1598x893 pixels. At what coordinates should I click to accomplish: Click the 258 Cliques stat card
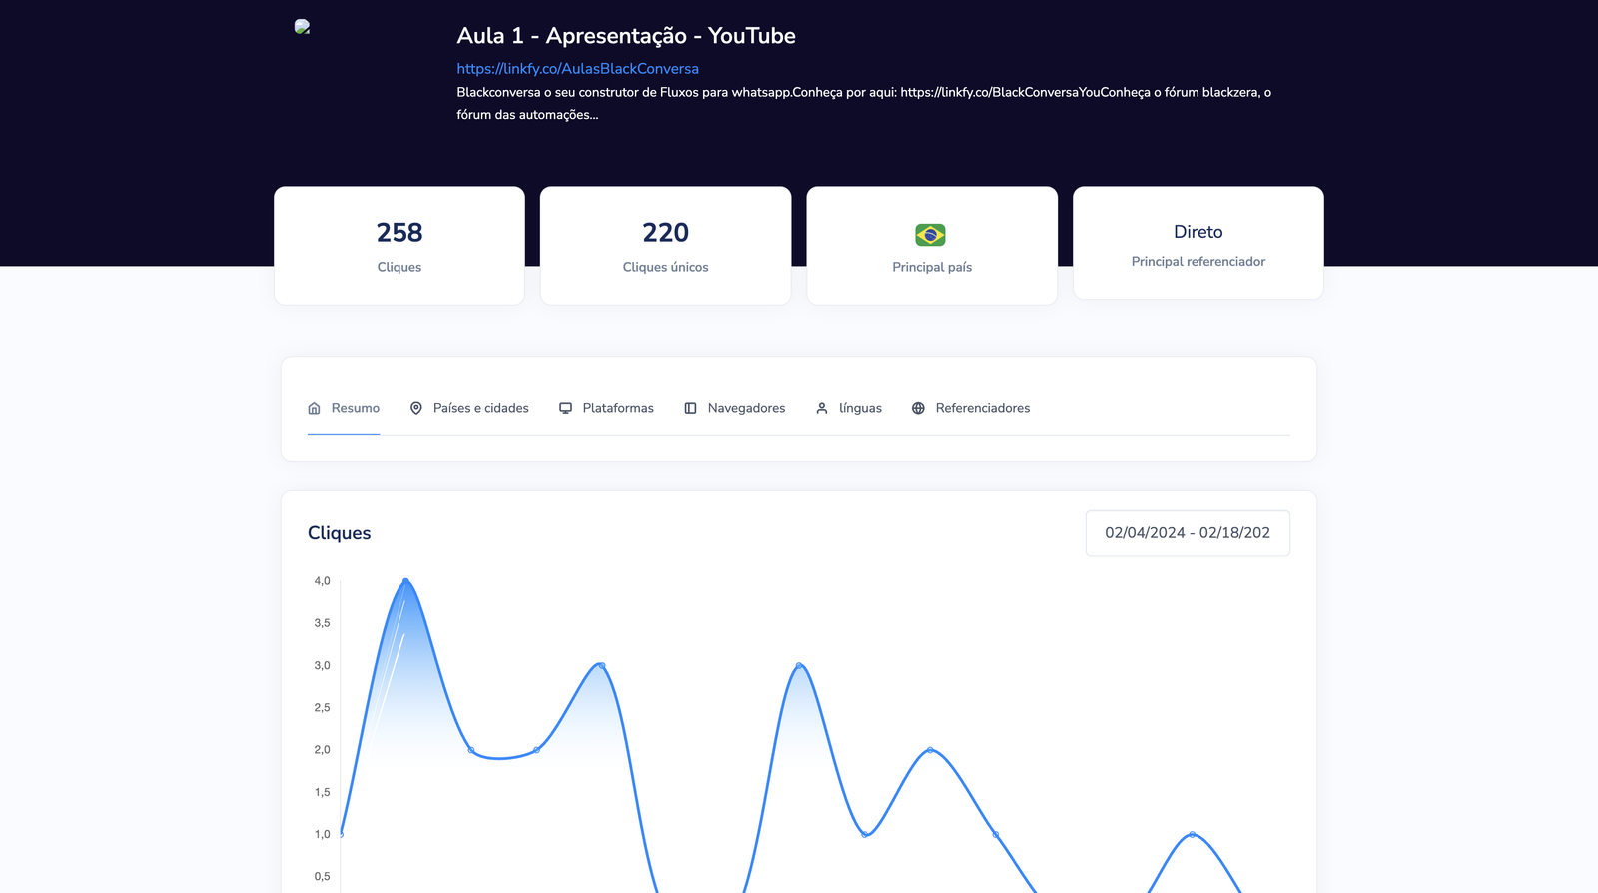tap(399, 246)
